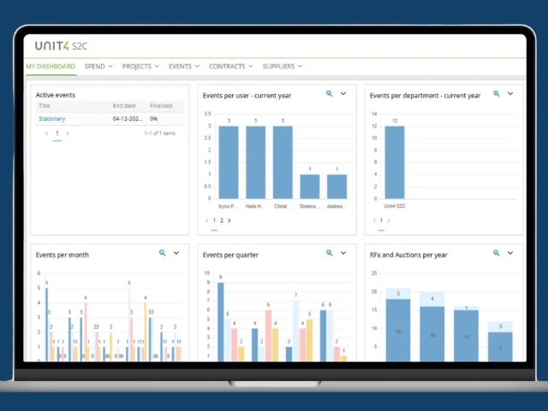548x411 pixels.
Task: Click the 'Active events' panel title
Action: point(56,95)
